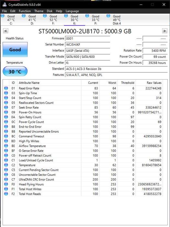Click the Interface field UASP (Serial ATA)
The width and height of the screenshot is (170, 227).
(x=88, y=51)
